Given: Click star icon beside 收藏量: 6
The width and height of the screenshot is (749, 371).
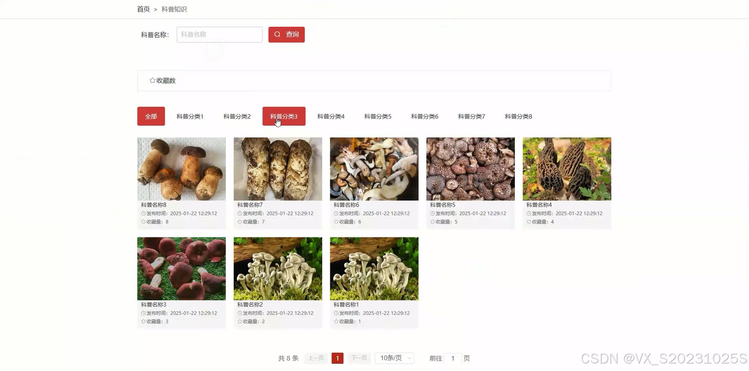Looking at the screenshot, I should coord(336,222).
